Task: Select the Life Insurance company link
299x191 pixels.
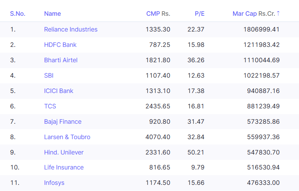Action: pyautogui.click(x=64, y=168)
